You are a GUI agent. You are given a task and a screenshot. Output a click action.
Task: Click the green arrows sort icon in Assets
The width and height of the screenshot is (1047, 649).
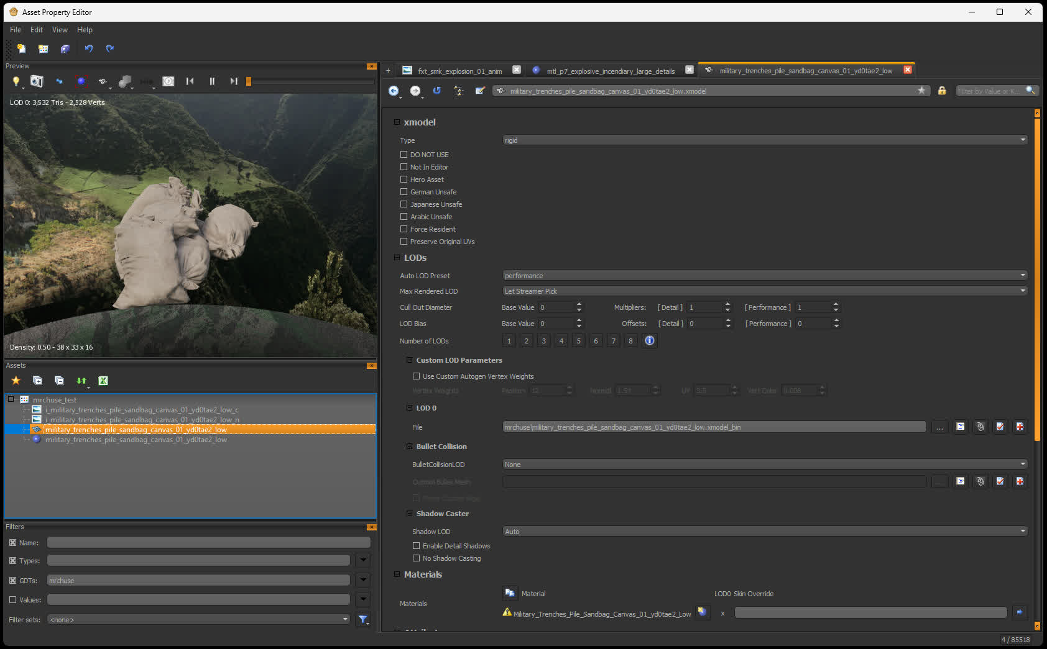[x=81, y=381]
